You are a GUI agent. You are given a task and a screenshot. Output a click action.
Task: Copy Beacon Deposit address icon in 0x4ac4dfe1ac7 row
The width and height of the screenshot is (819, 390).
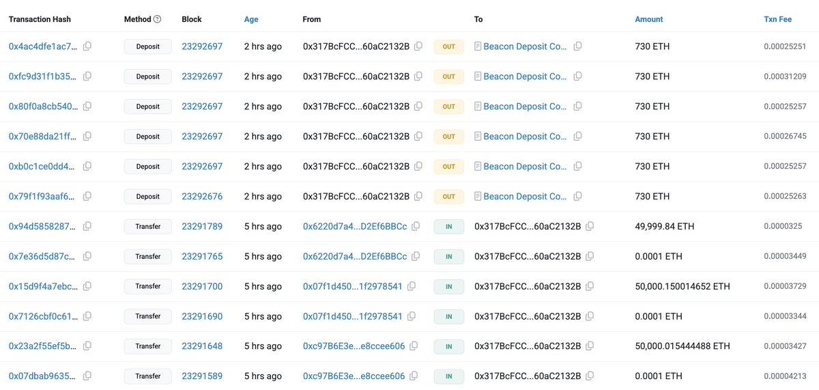[x=577, y=46]
